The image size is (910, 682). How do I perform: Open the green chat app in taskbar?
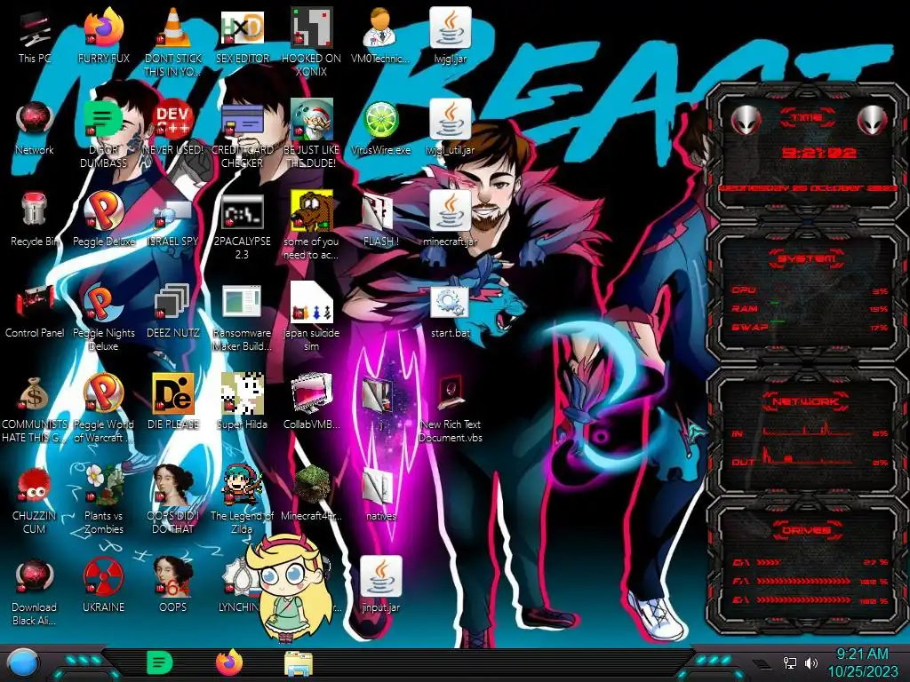(160, 663)
